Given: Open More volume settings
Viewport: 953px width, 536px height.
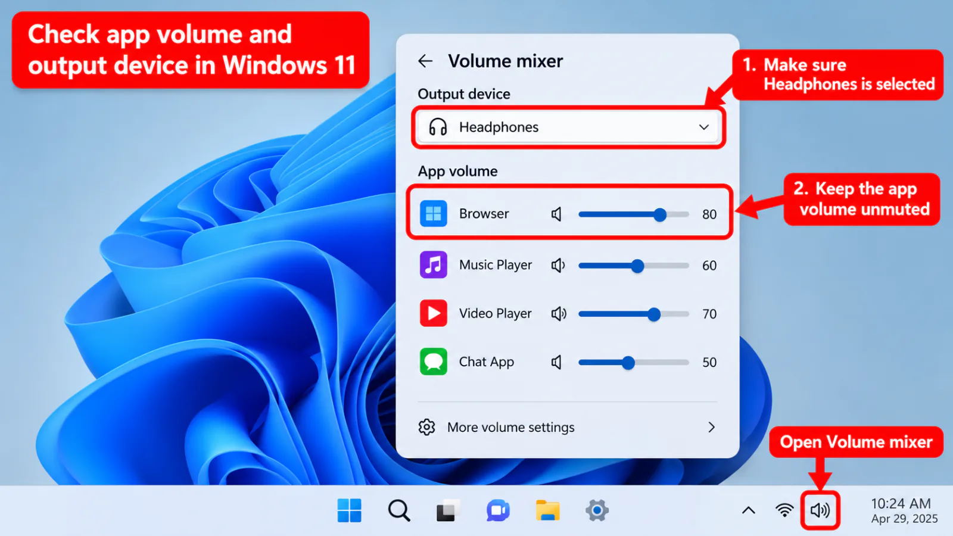Looking at the screenshot, I should (x=568, y=427).
